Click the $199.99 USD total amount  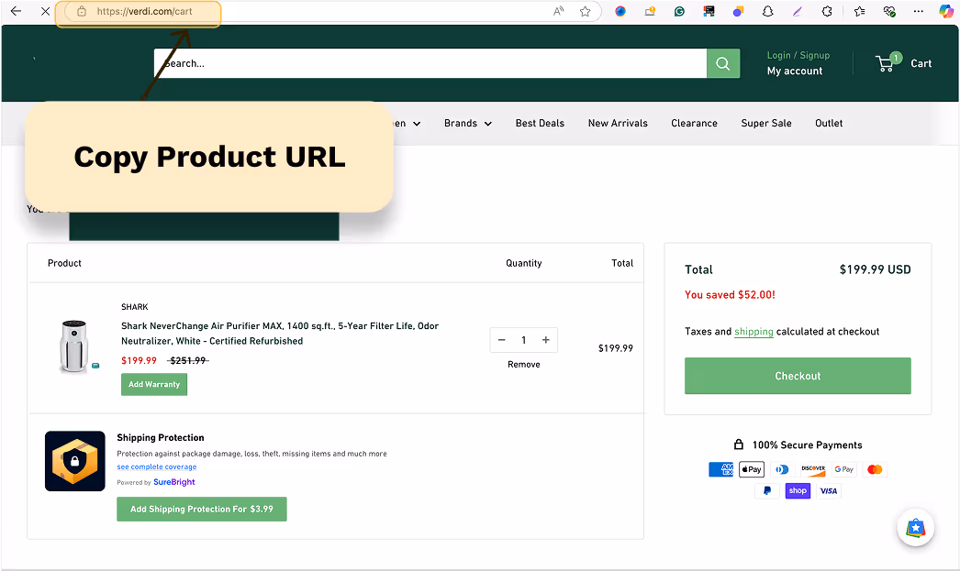[875, 269]
